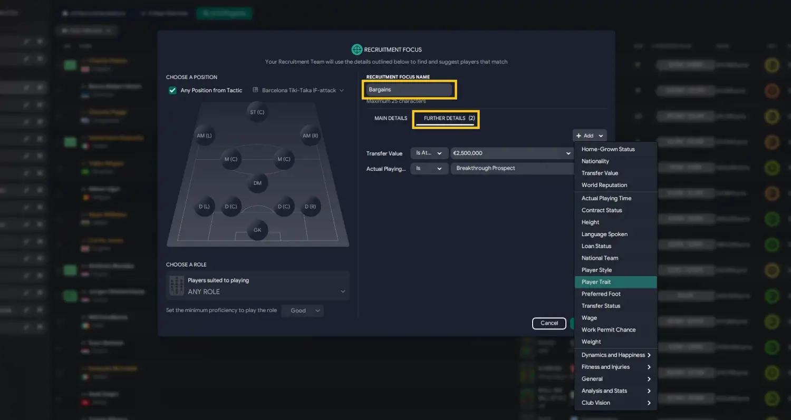Image resolution: width=791 pixels, height=420 pixels.
Task: Expand Fitness and Injuries submenu
Action: [x=615, y=367]
